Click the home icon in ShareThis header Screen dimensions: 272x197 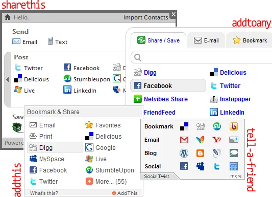point(8,17)
